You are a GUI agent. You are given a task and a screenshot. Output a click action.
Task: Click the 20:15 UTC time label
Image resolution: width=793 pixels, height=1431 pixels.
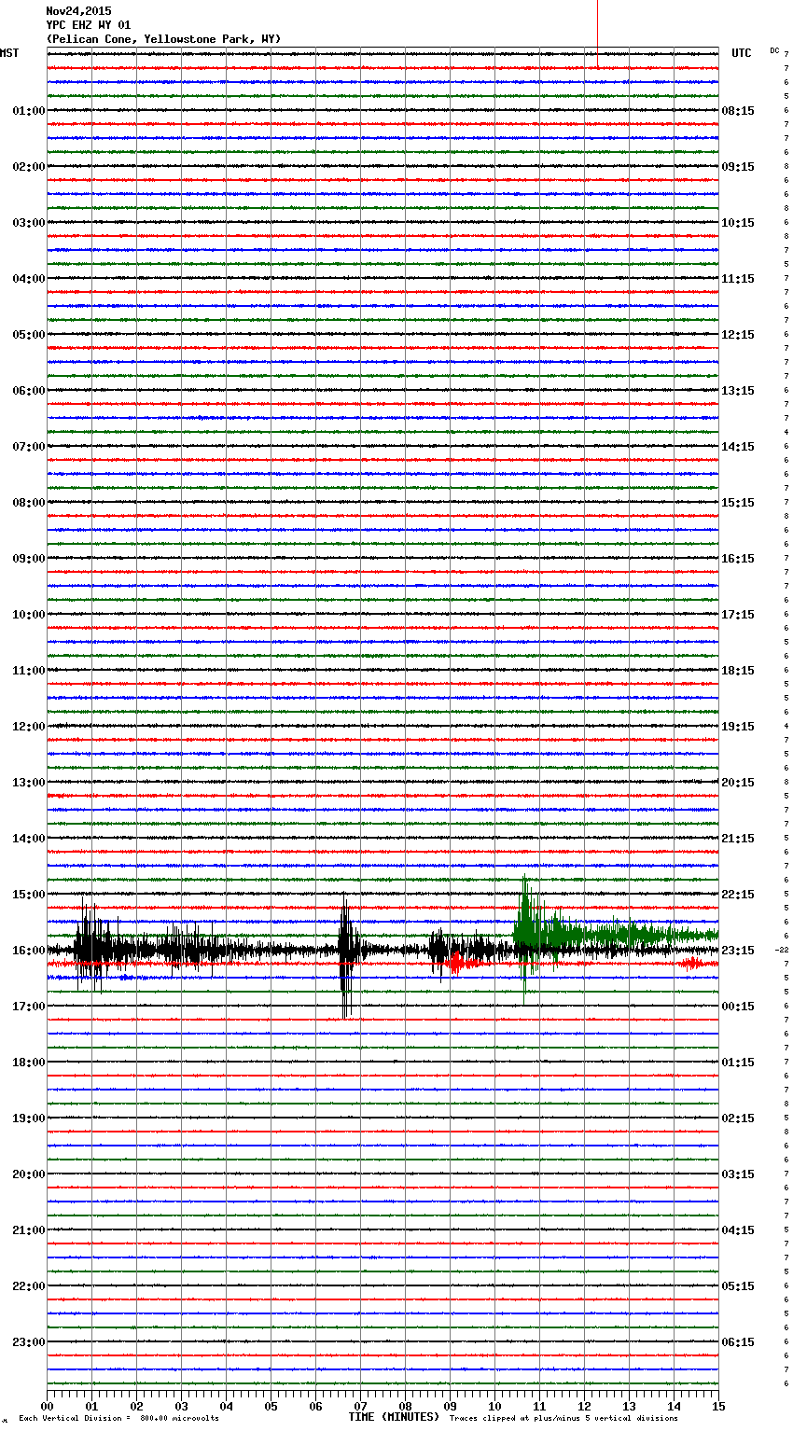point(738,783)
